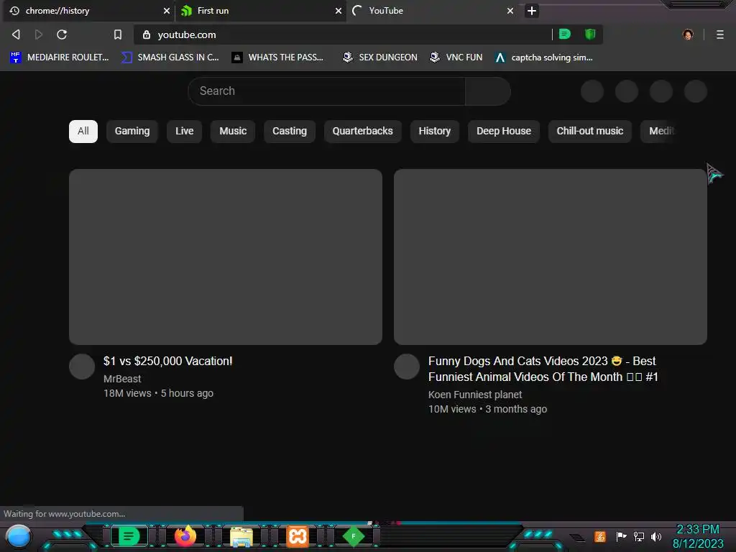Click the forward navigation arrow
Image resolution: width=736 pixels, height=552 pixels.
coord(39,34)
